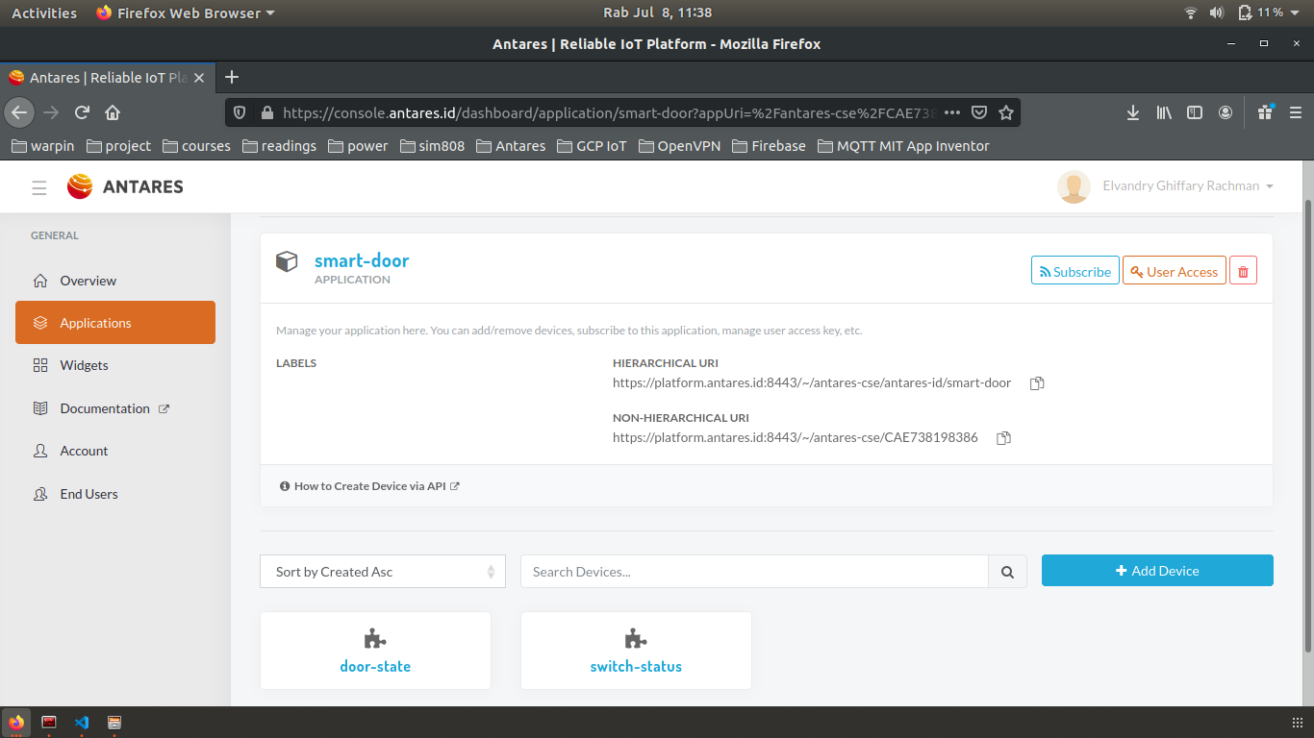
Task: Open the Firefox extension gift icon
Action: click(1265, 112)
